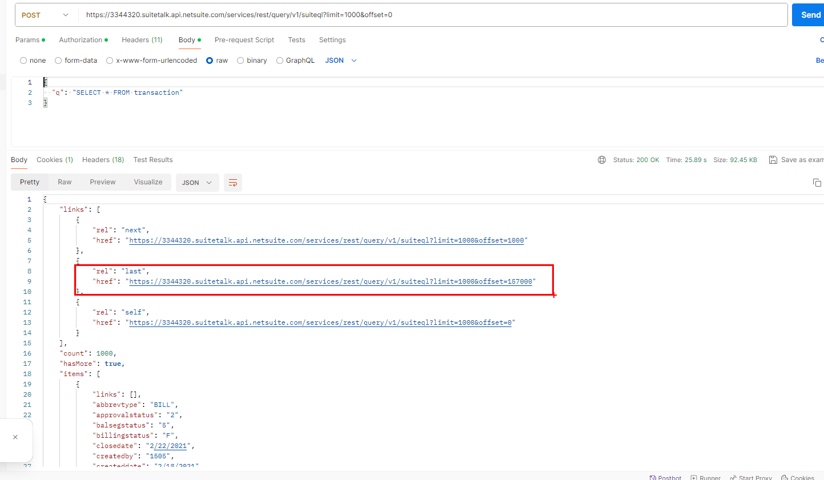The height and width of the screenshot is (480, 824).
Task: Open the response Body tab
Action: (x=19, y=160)
